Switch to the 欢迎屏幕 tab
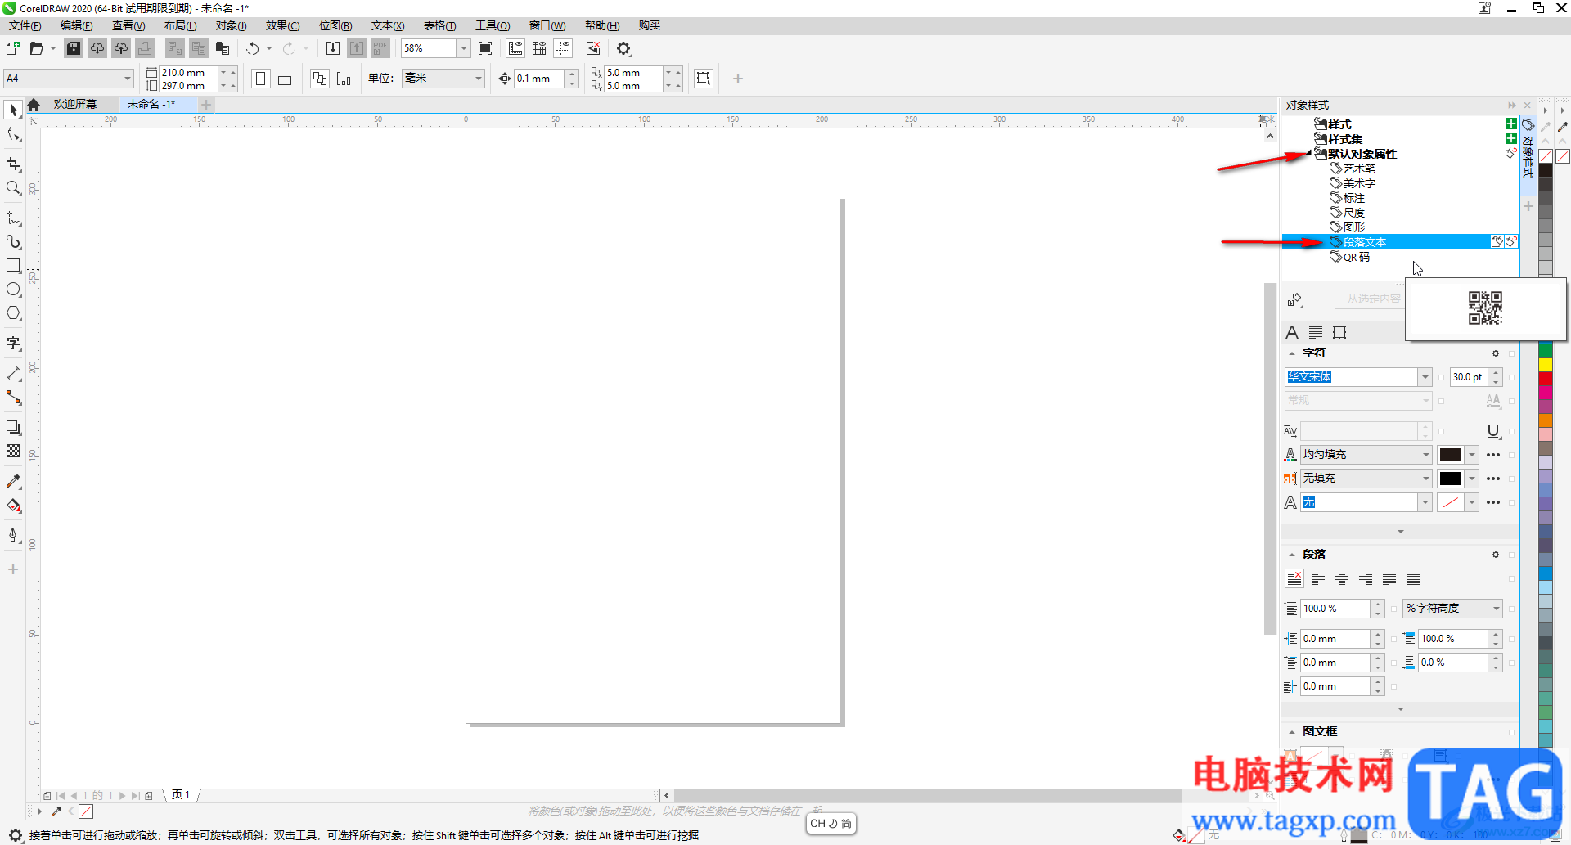This screenshot has width=1571, height=845. point(75,105)
